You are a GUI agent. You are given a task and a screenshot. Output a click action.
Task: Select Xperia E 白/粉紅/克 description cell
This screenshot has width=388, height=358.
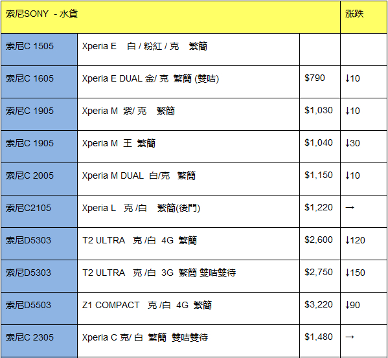(188, 49)
